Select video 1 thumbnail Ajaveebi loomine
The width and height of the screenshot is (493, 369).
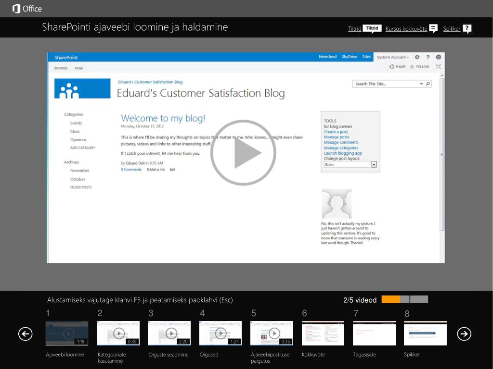(x=66, y=333)
